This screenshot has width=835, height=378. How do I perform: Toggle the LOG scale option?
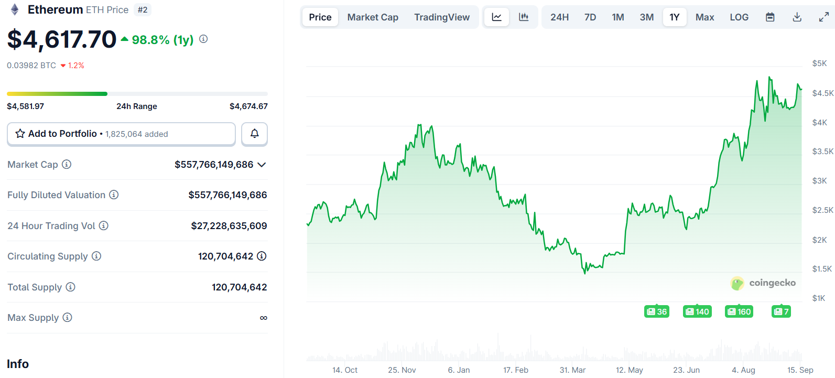tap(739, 17)
